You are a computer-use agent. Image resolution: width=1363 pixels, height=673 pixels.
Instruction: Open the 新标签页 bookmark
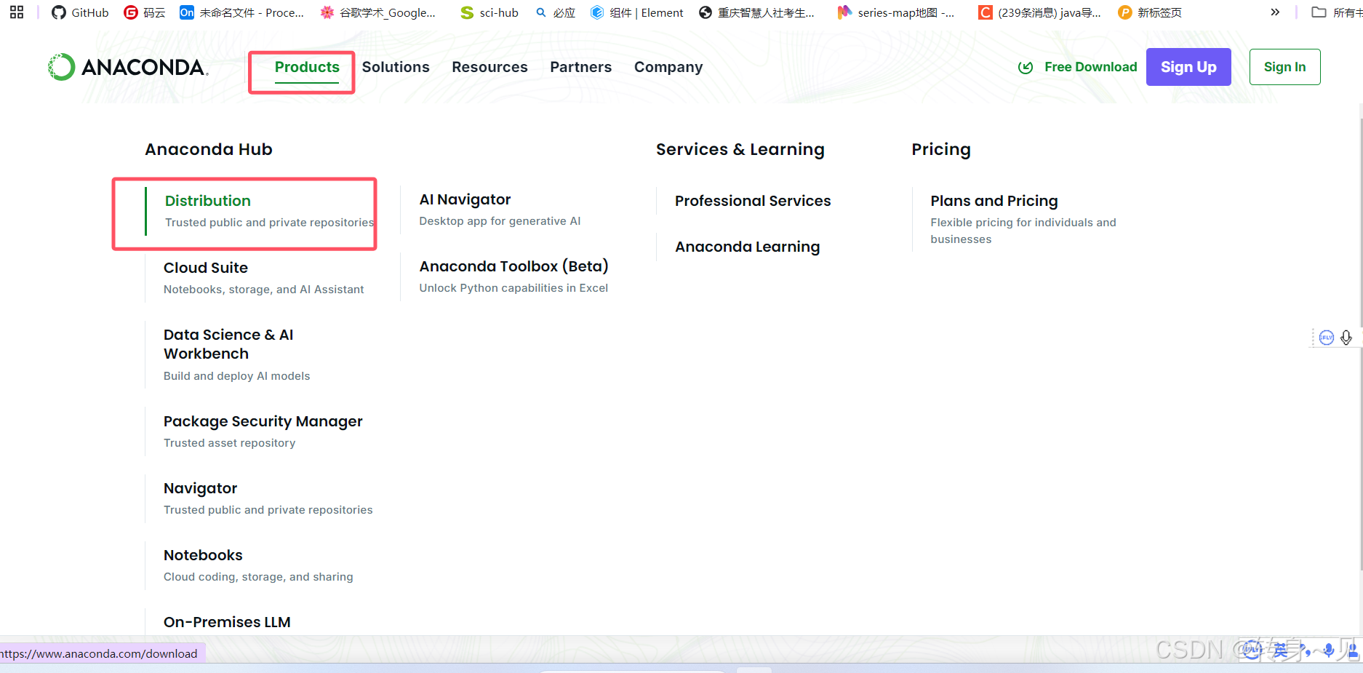(x=1150, y=12)
